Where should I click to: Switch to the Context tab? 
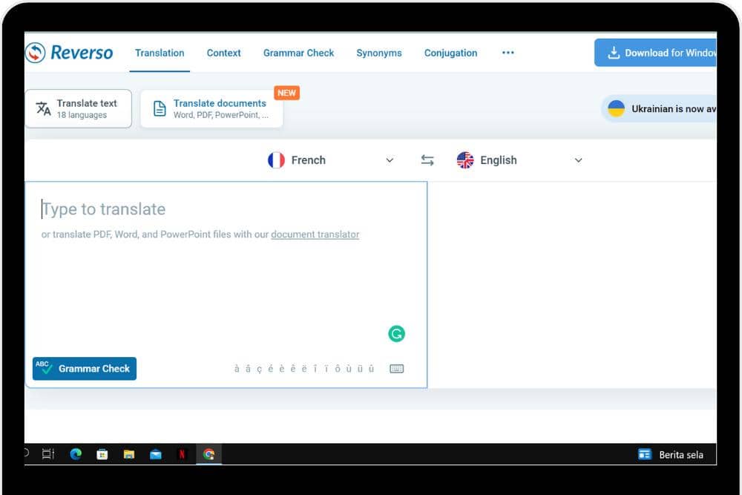(223, 53)
